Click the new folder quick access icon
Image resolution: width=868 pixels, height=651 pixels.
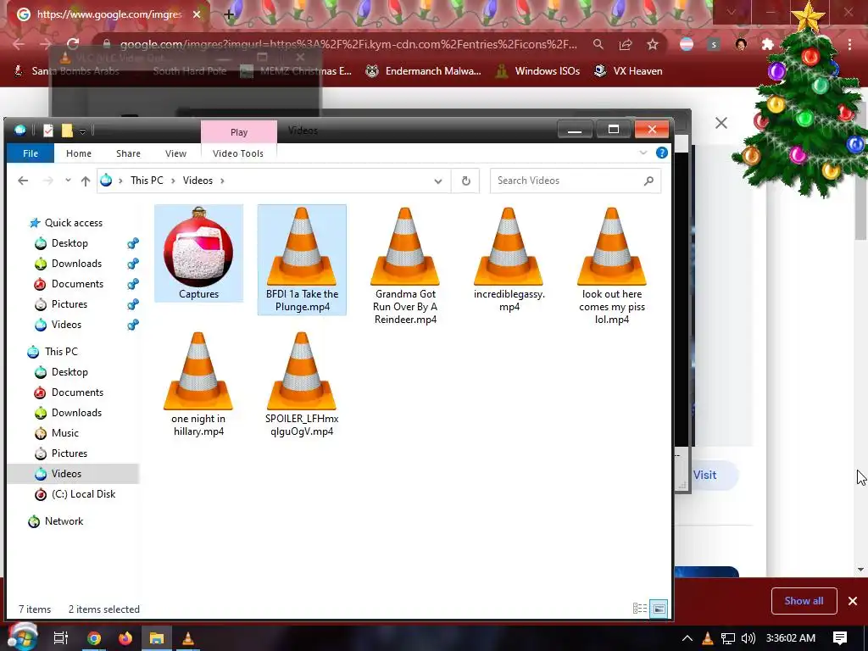click(x=67, y=130)
